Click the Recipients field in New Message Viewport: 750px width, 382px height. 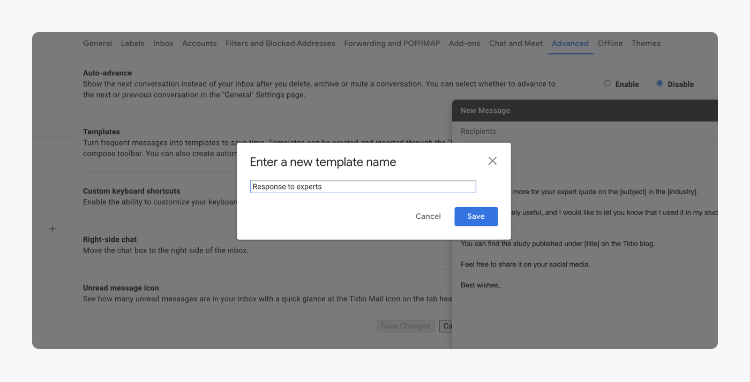click(478, 131)
